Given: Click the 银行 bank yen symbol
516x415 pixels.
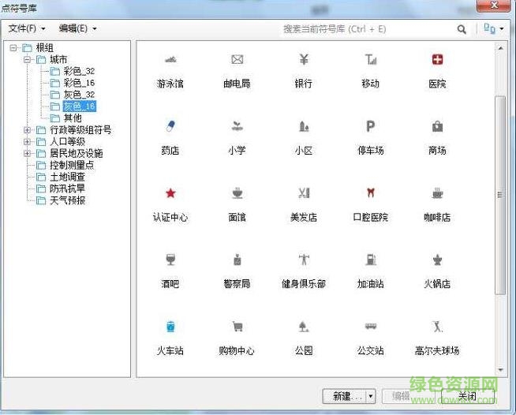Looking at the screenshot, I should [x=304, y=61].
